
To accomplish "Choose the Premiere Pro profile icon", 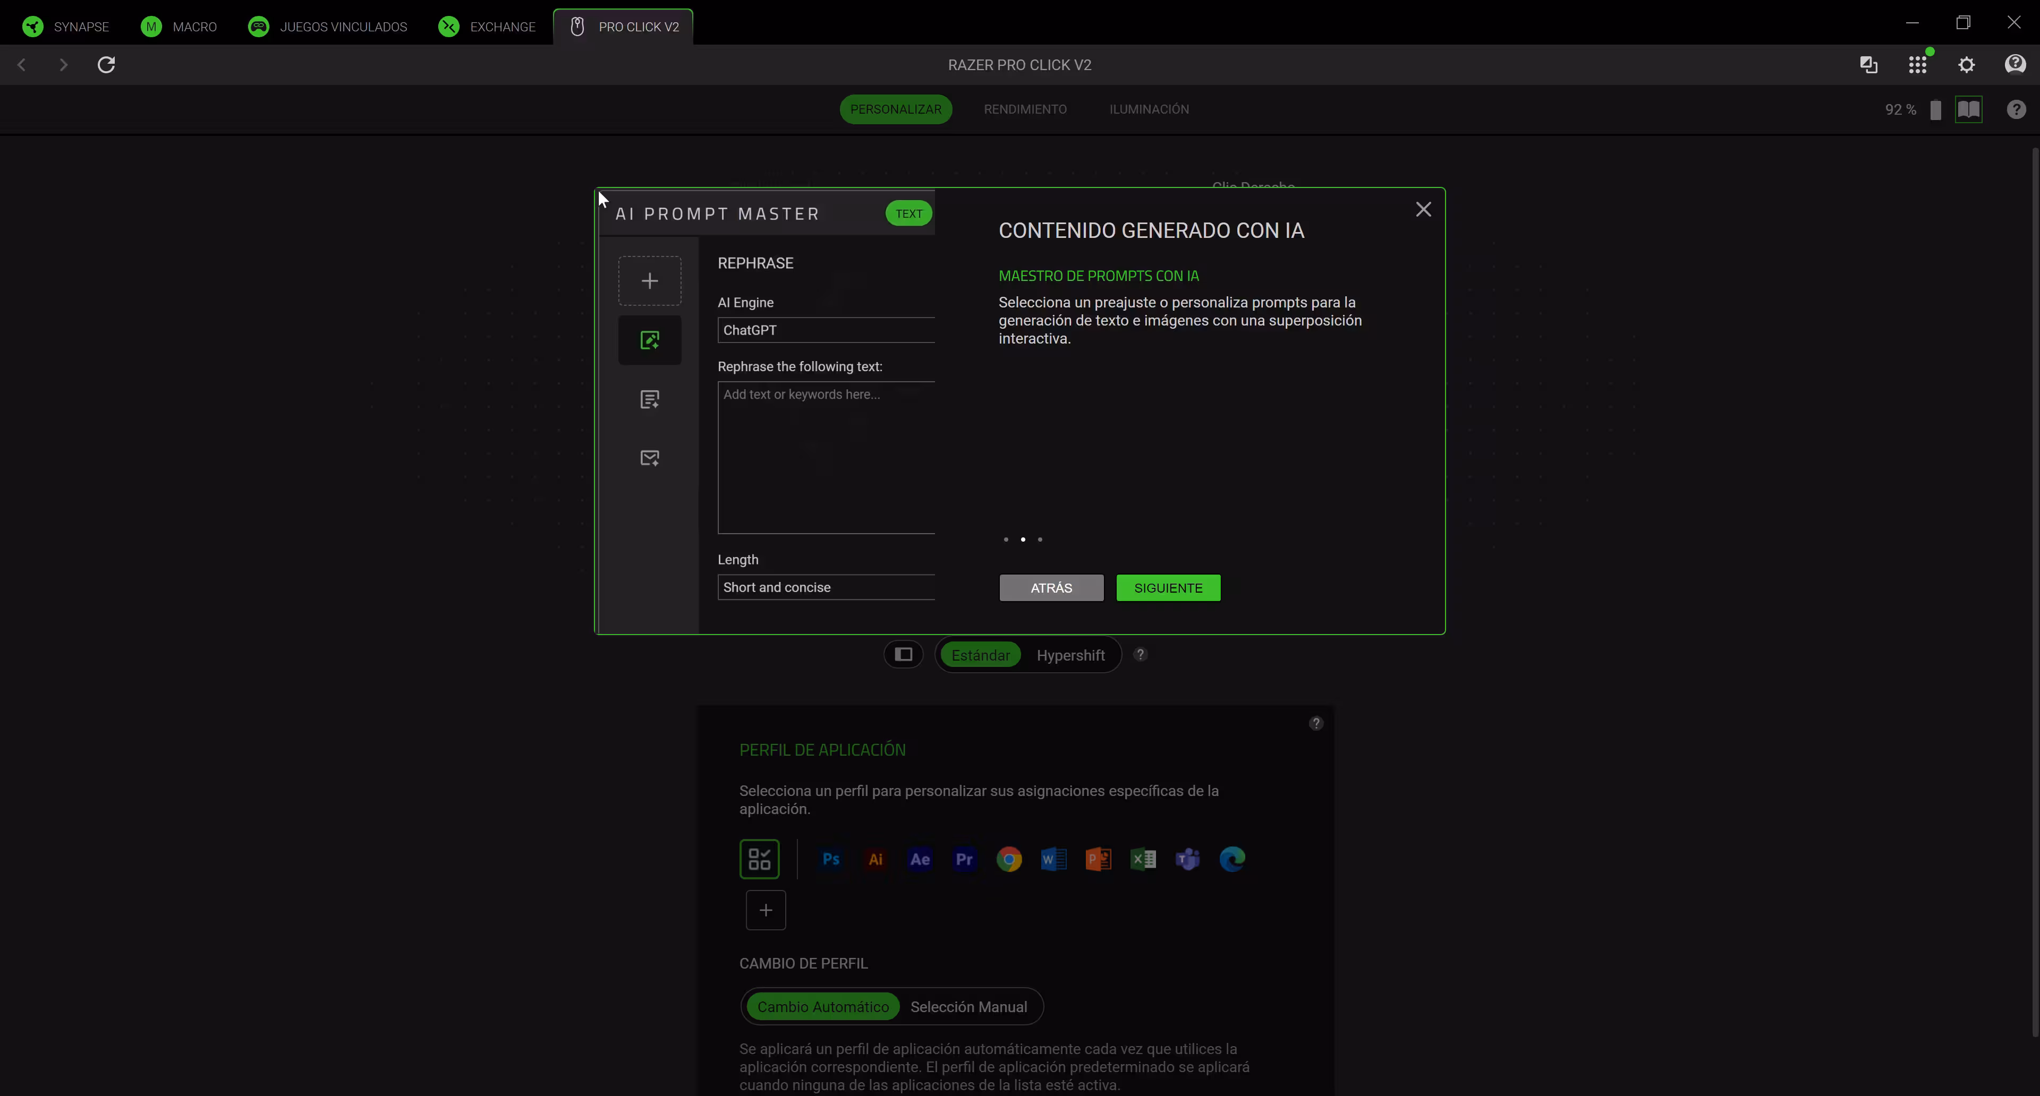I will 964,859.
